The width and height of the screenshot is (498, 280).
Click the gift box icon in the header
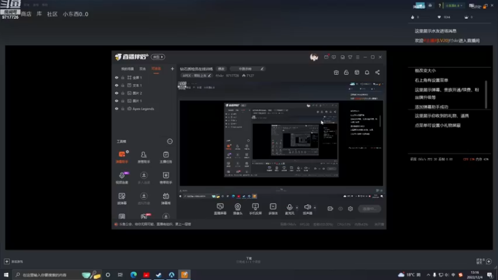pyautogui.click(x=336, y=72)
